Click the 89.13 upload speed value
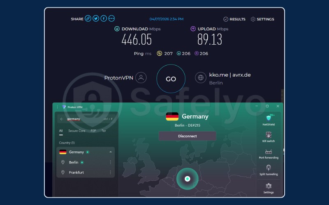 (x=210, y=39)
